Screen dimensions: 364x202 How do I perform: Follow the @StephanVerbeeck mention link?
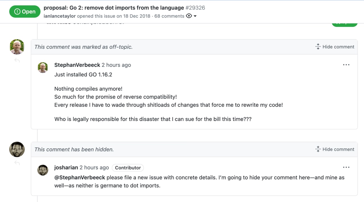point(80,178)
